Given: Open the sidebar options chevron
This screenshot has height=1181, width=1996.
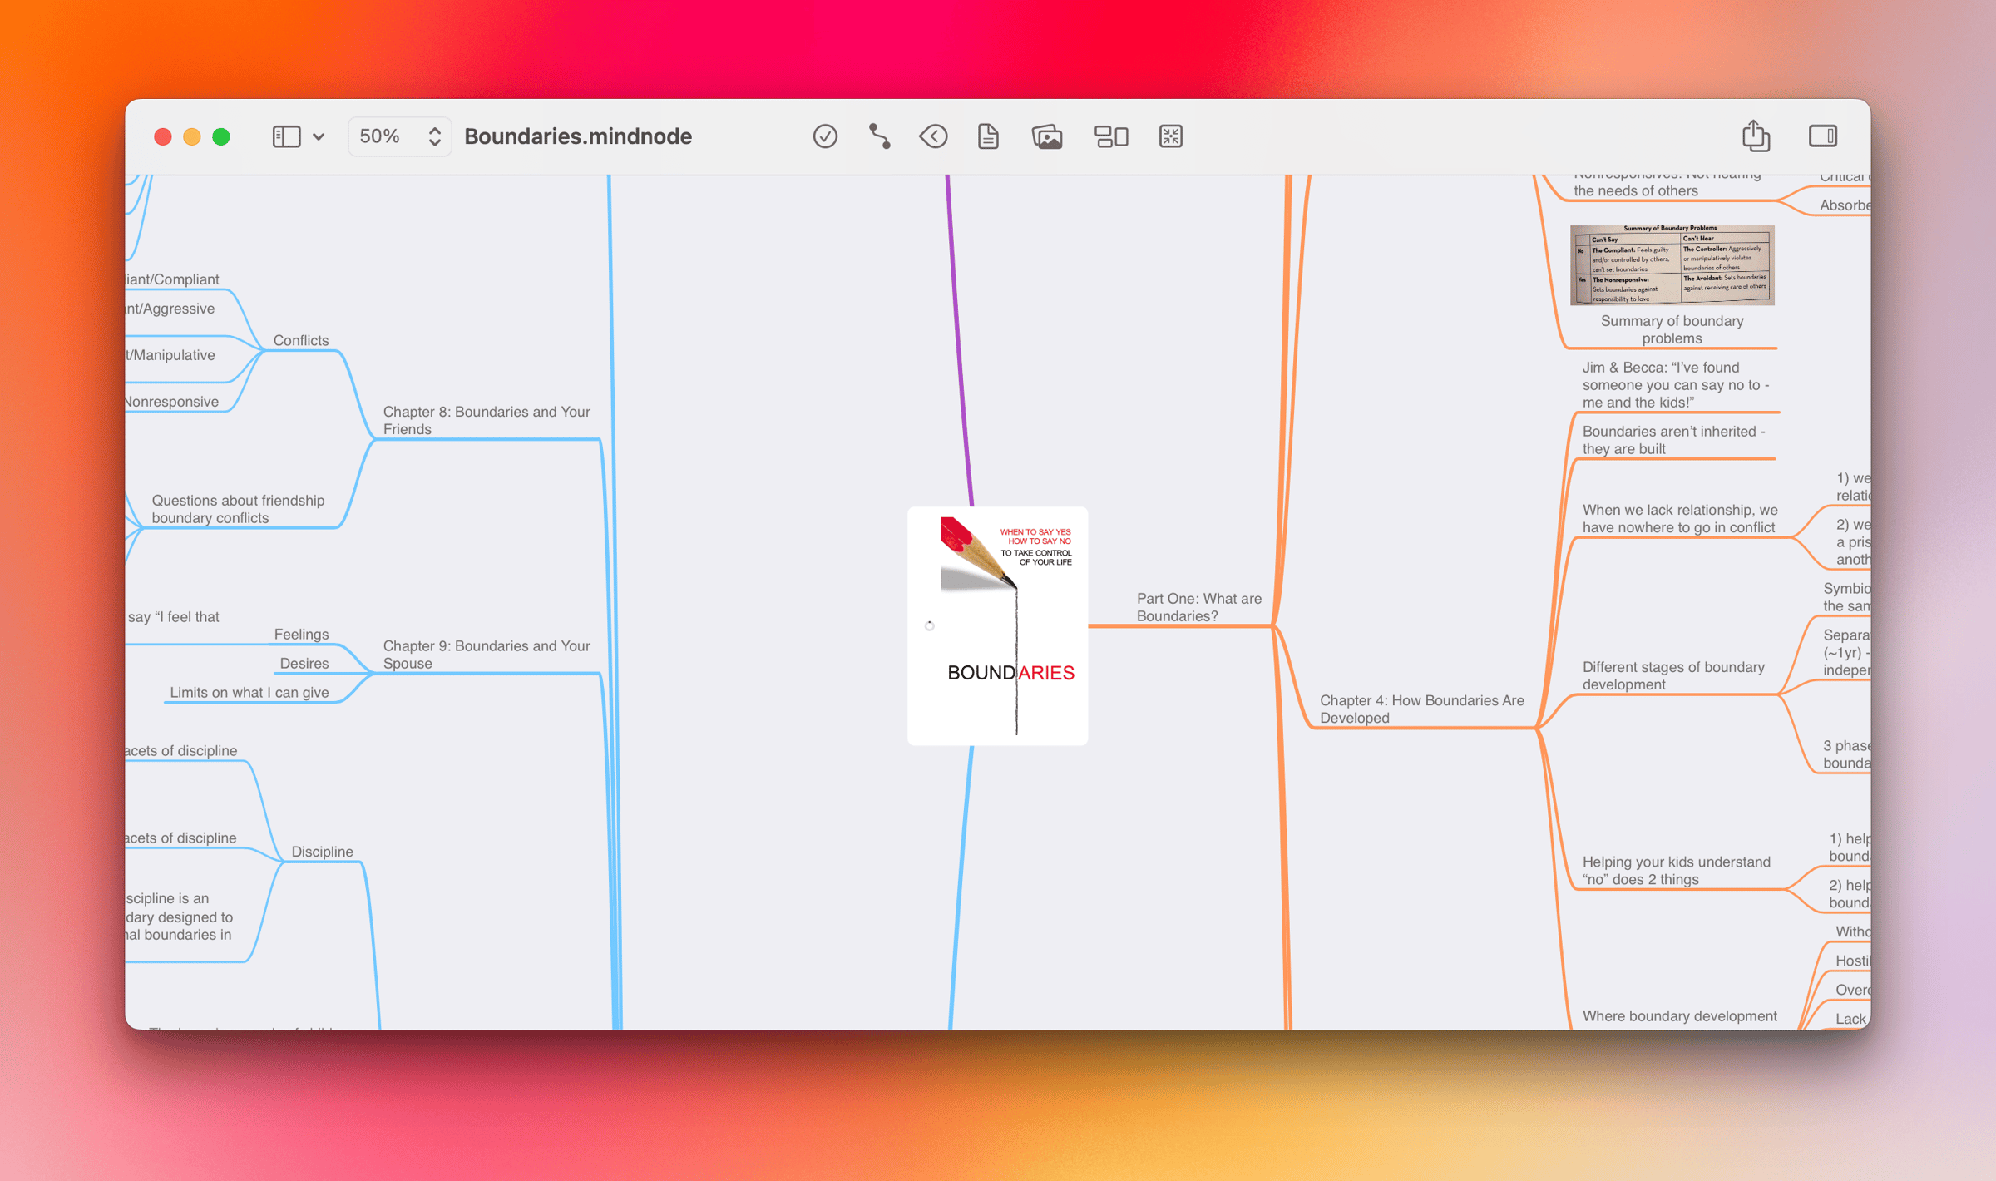Looking at the screenshot, I should 319,137.
